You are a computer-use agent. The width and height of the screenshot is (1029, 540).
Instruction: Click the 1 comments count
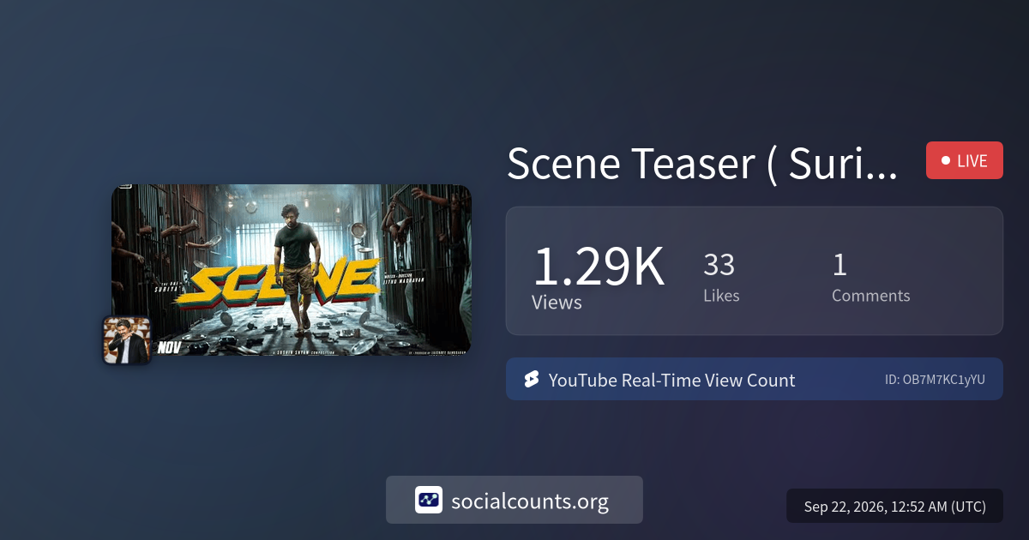point(839,265)
